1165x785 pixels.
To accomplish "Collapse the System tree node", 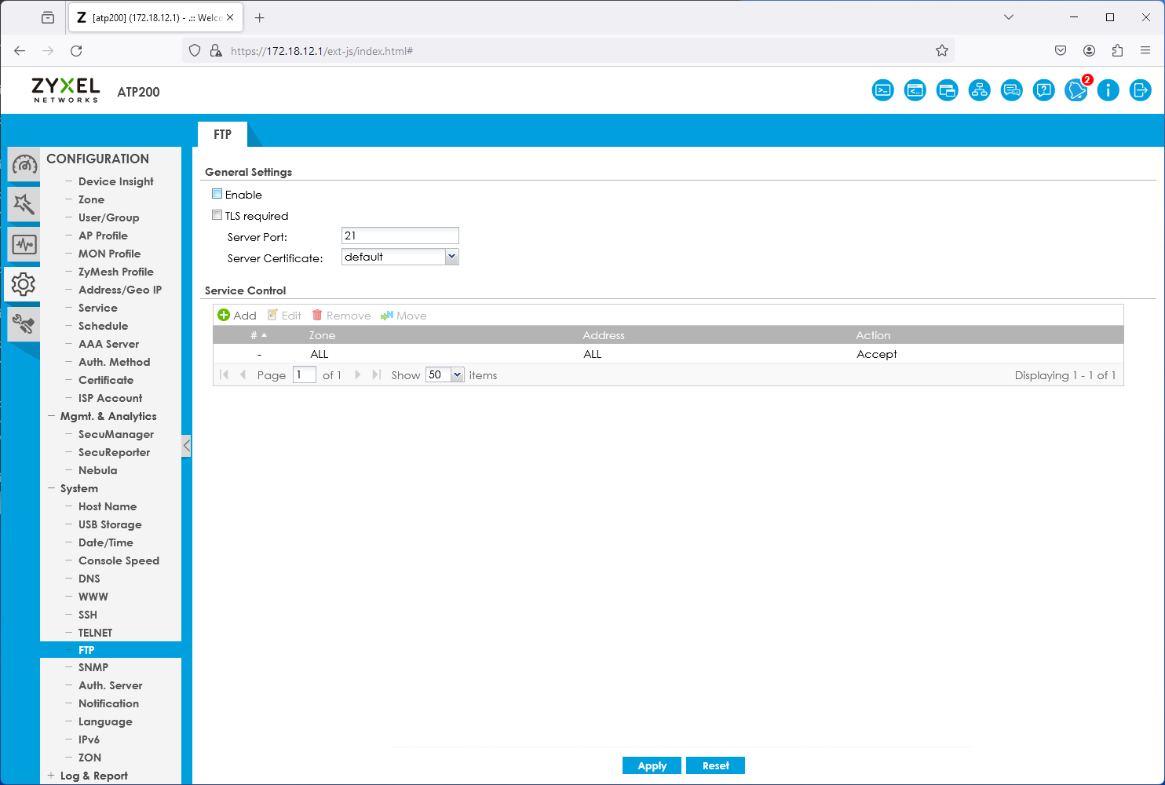I will (52, 488).
